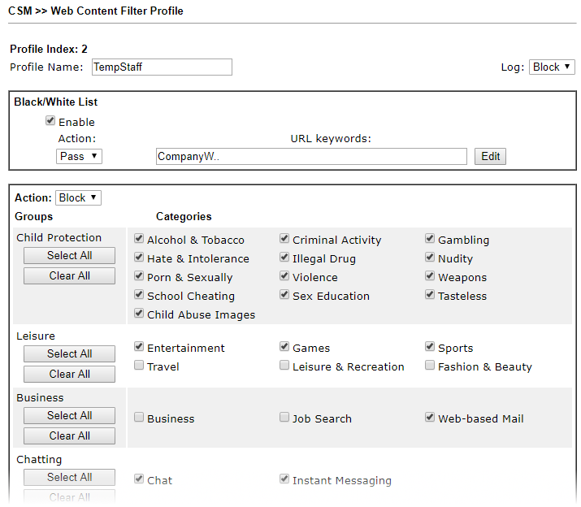Uncheck the Weapons checkbox
Viewport: 581px width, 507px height.
pos(430,277)
